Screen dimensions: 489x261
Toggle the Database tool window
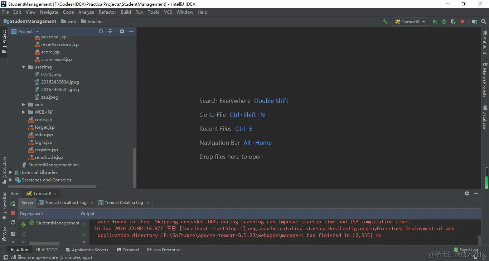click(485, 117)
